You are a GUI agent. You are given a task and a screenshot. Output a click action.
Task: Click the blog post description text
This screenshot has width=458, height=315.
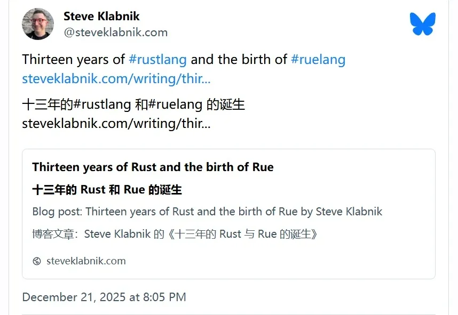(207, 212)
